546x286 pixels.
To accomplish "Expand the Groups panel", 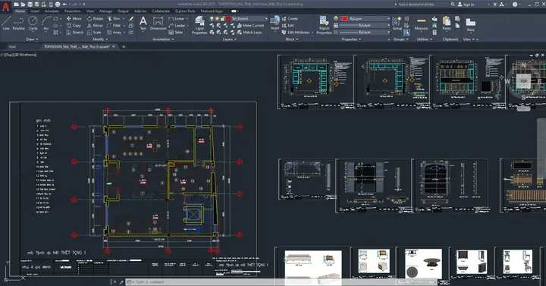I will point(401,39).
